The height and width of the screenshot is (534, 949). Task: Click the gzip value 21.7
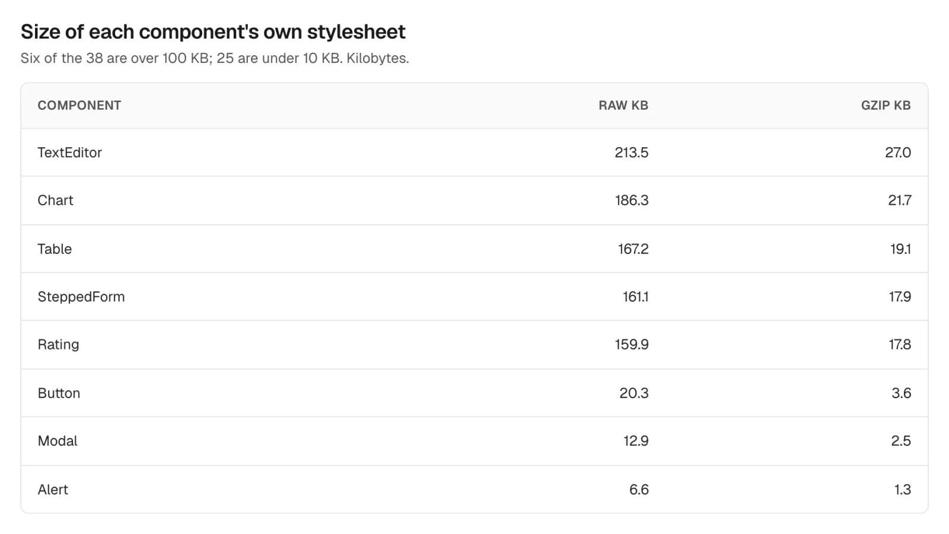coord(899,201)
